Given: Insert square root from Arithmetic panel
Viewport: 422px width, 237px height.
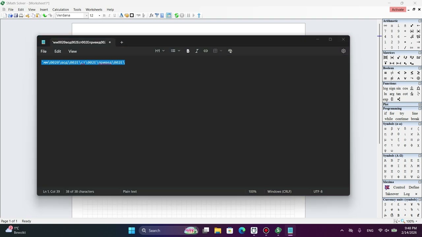Looking at the screenshot, I should (412, 37).
